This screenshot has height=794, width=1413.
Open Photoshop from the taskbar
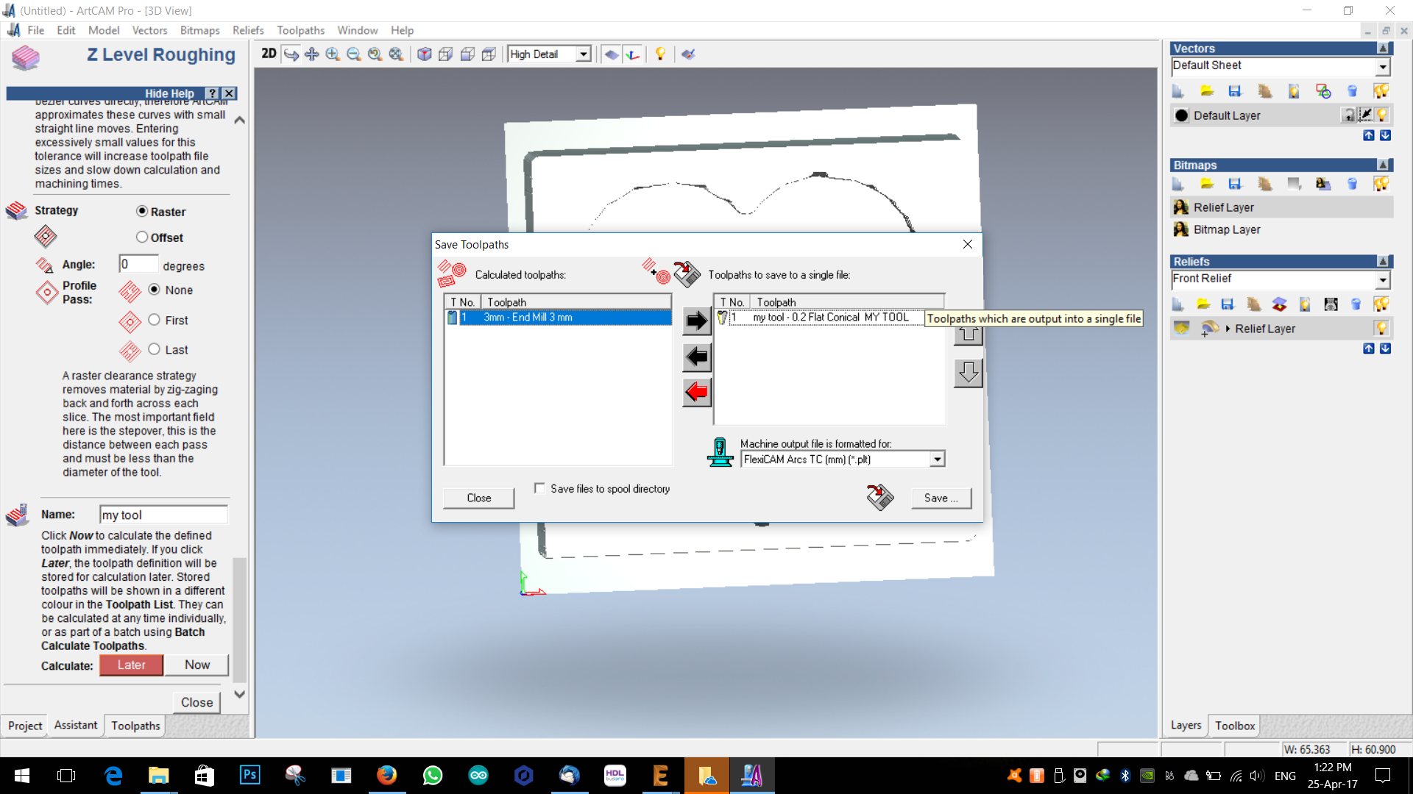pyautogui.click(x=250, y=775)
